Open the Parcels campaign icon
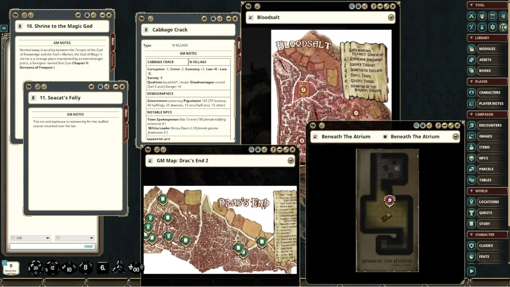The image size is (510, 287). coord(472,169)
